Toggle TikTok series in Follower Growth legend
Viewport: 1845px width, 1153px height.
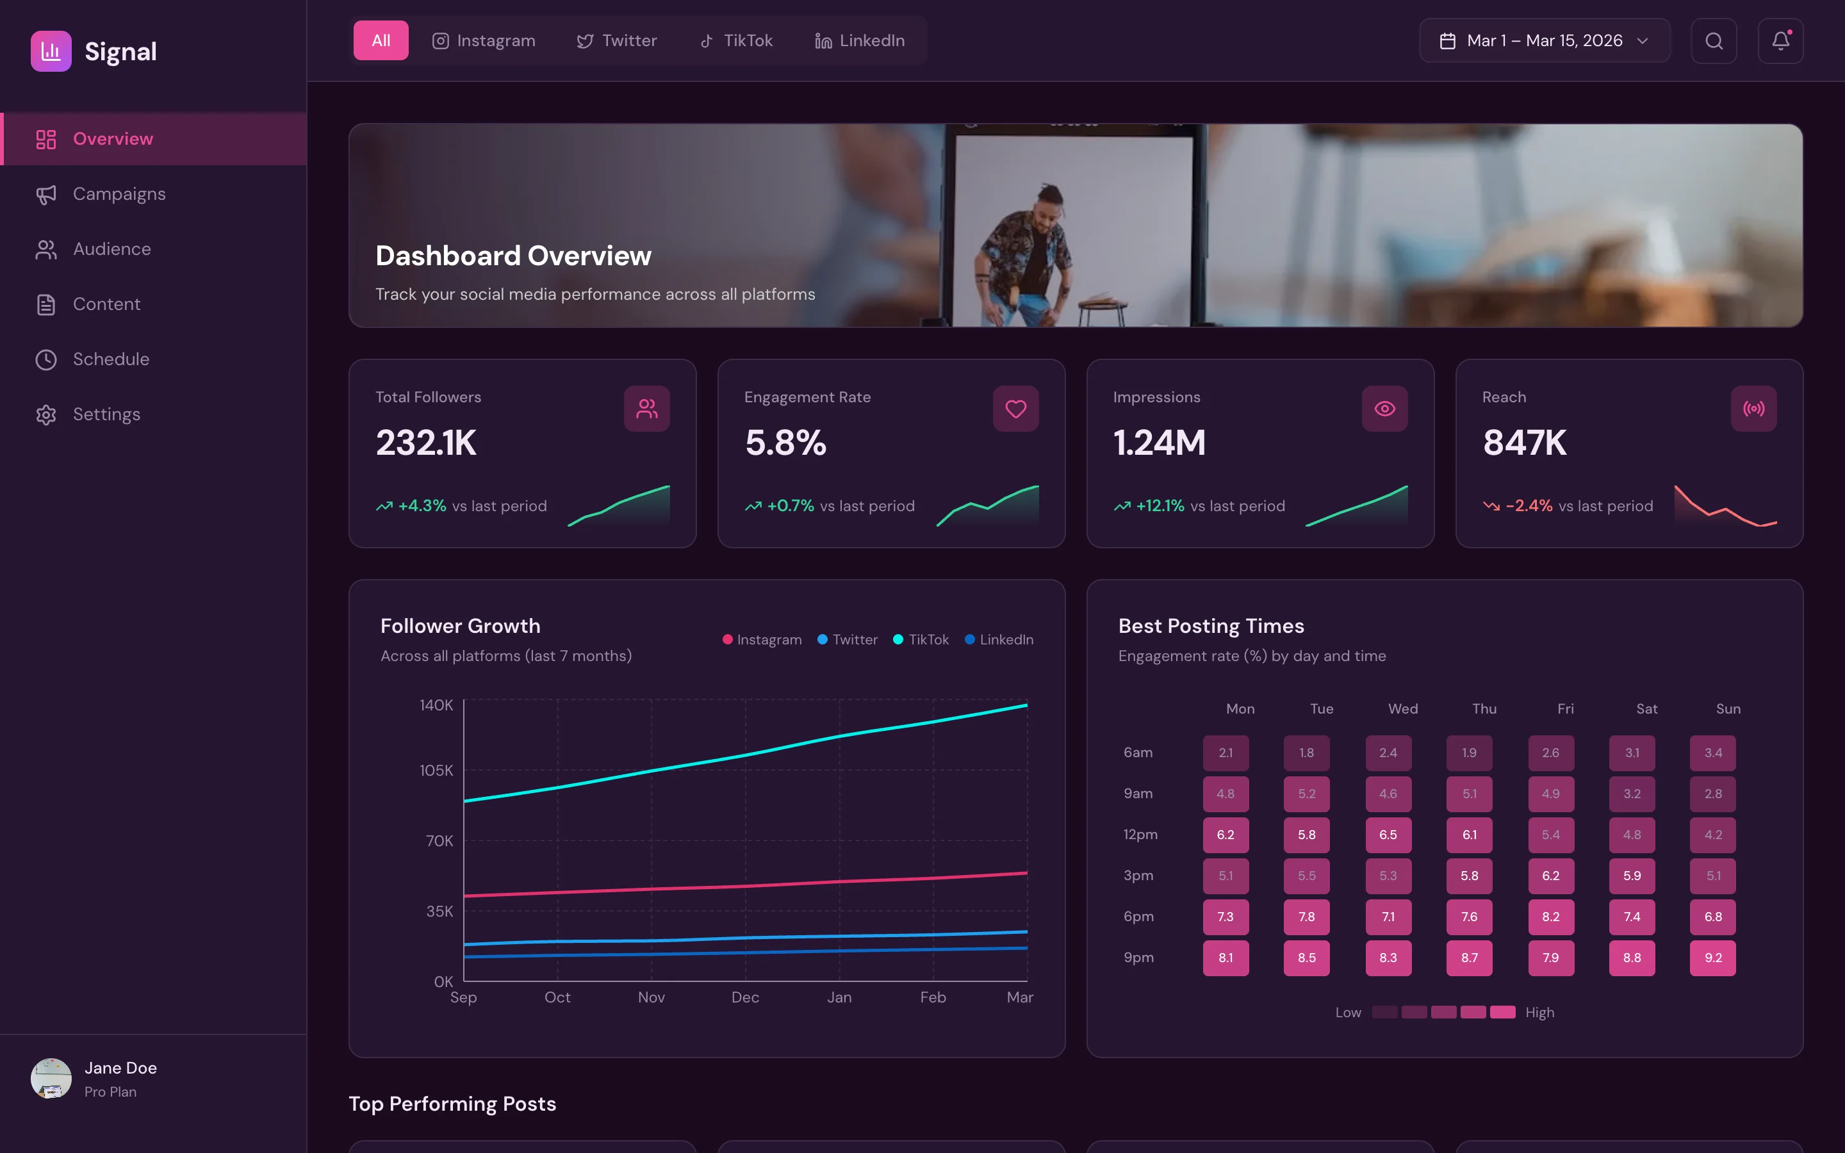tap(920, 639)
